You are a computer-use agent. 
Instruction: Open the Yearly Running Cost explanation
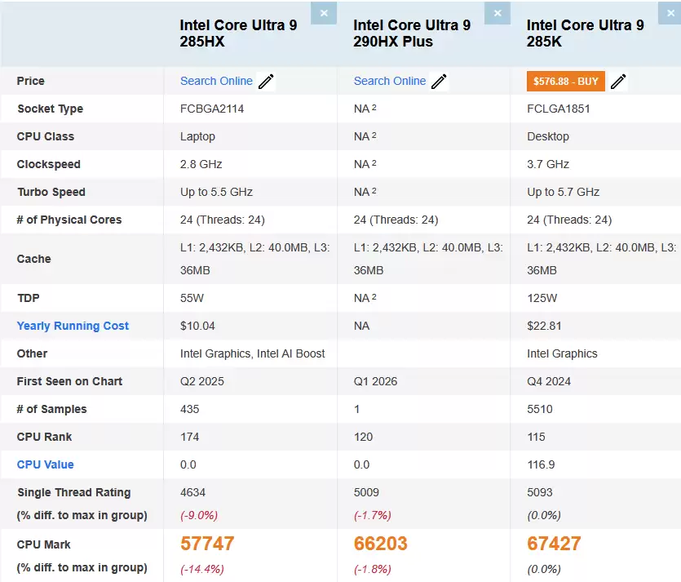point(72,326)
